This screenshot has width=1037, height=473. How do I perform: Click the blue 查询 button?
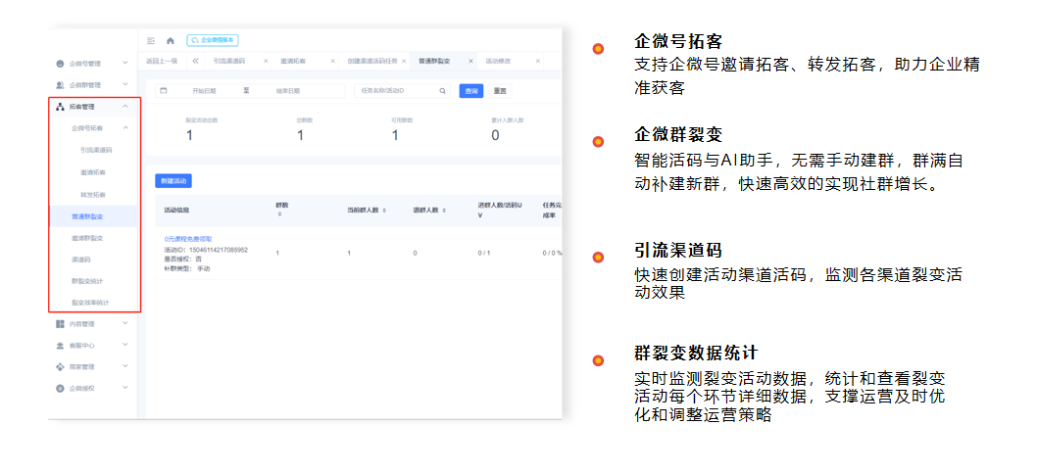tap(471, 91)
